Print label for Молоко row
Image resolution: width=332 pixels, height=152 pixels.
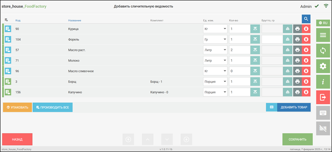(297, 61)
